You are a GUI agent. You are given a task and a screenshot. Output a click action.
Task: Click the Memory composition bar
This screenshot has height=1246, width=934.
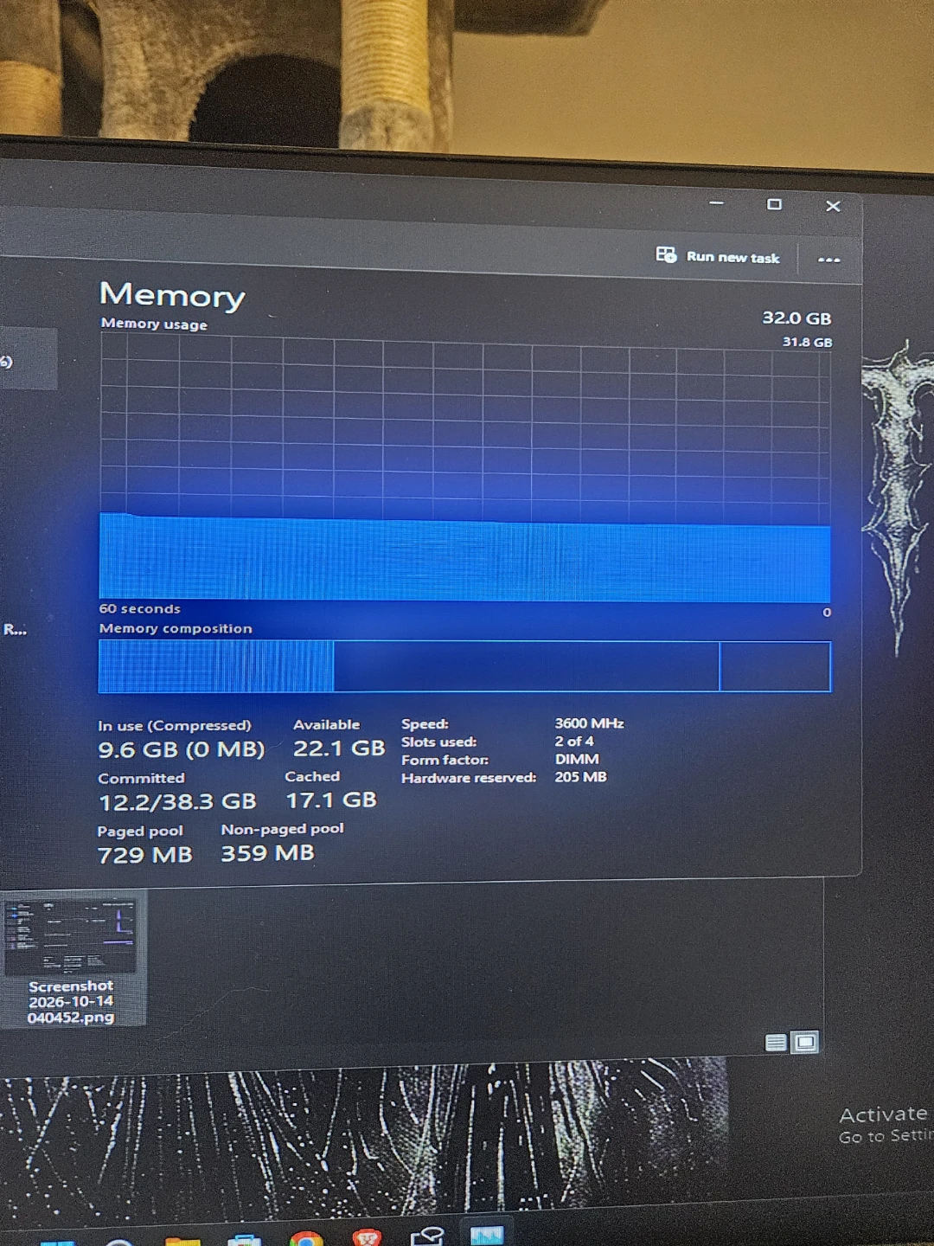(465, 666)
